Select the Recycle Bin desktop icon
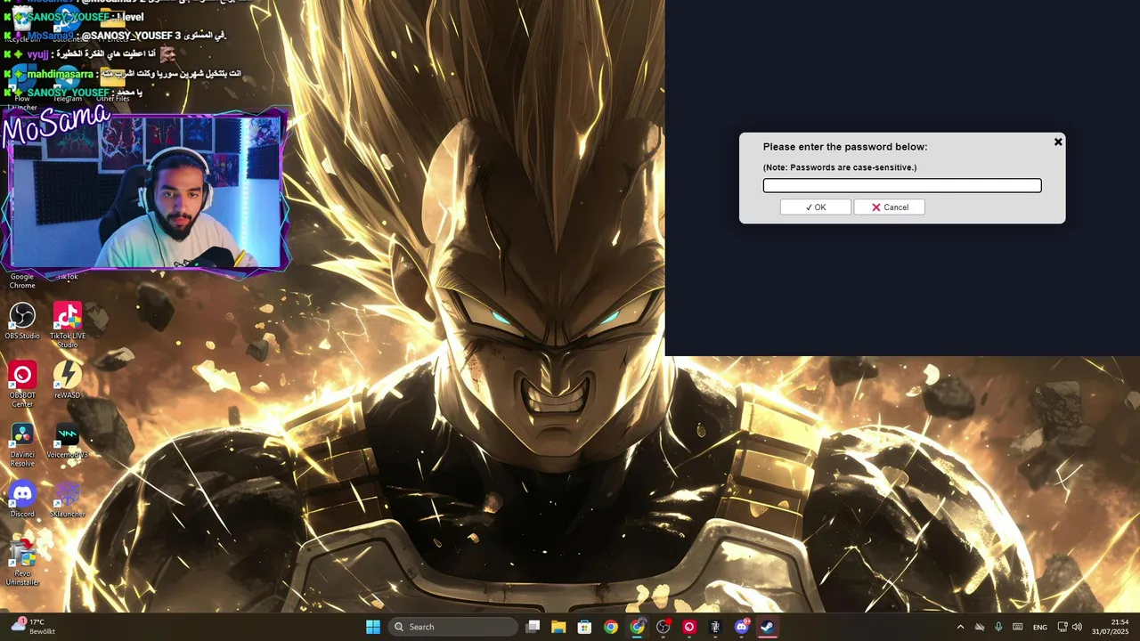The width and height of the screenshot is (1140, 641). point(22,23)
